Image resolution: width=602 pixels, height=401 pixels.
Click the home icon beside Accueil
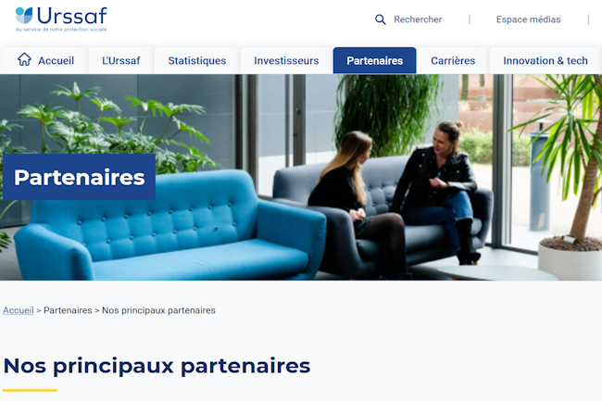[x=24, y=59]
